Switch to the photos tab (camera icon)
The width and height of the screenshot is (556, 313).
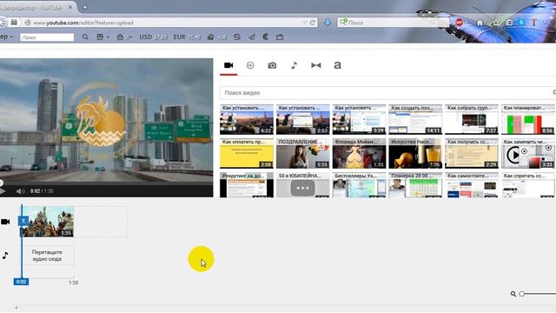(x=272, y=65)
